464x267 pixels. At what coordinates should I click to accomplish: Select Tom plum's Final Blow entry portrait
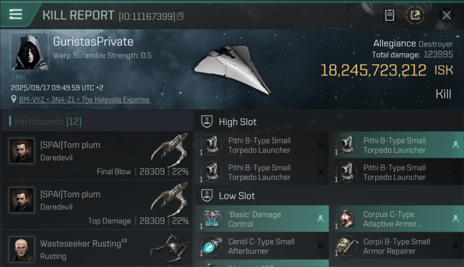22,151
